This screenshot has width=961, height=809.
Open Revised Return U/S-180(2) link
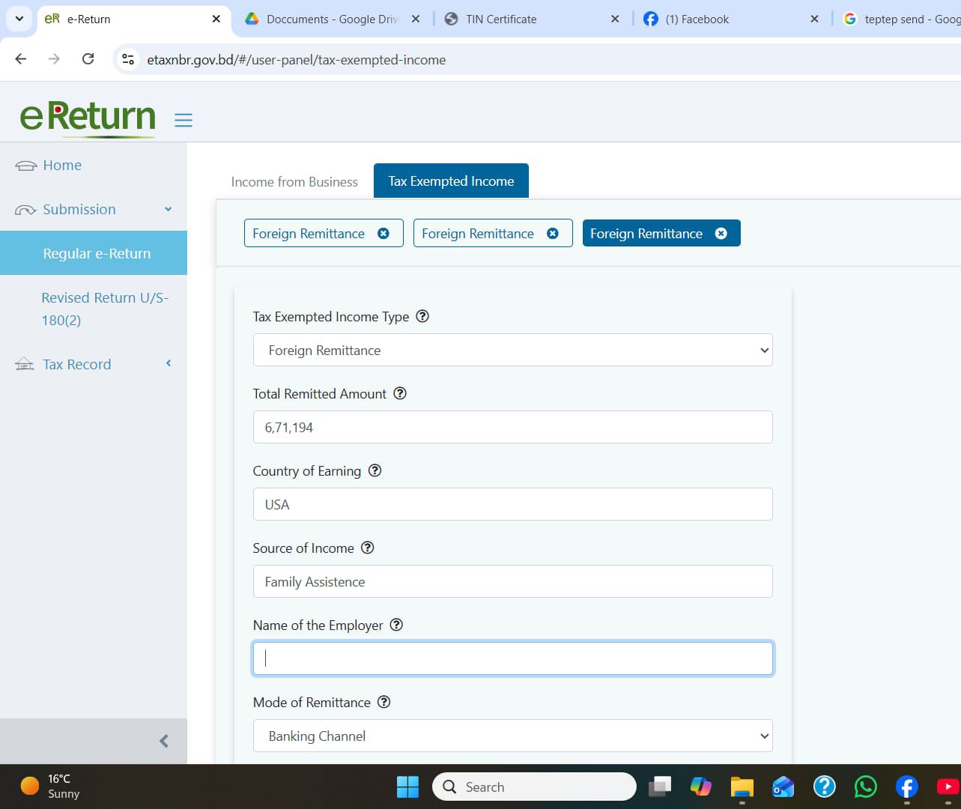coord(105,309)
